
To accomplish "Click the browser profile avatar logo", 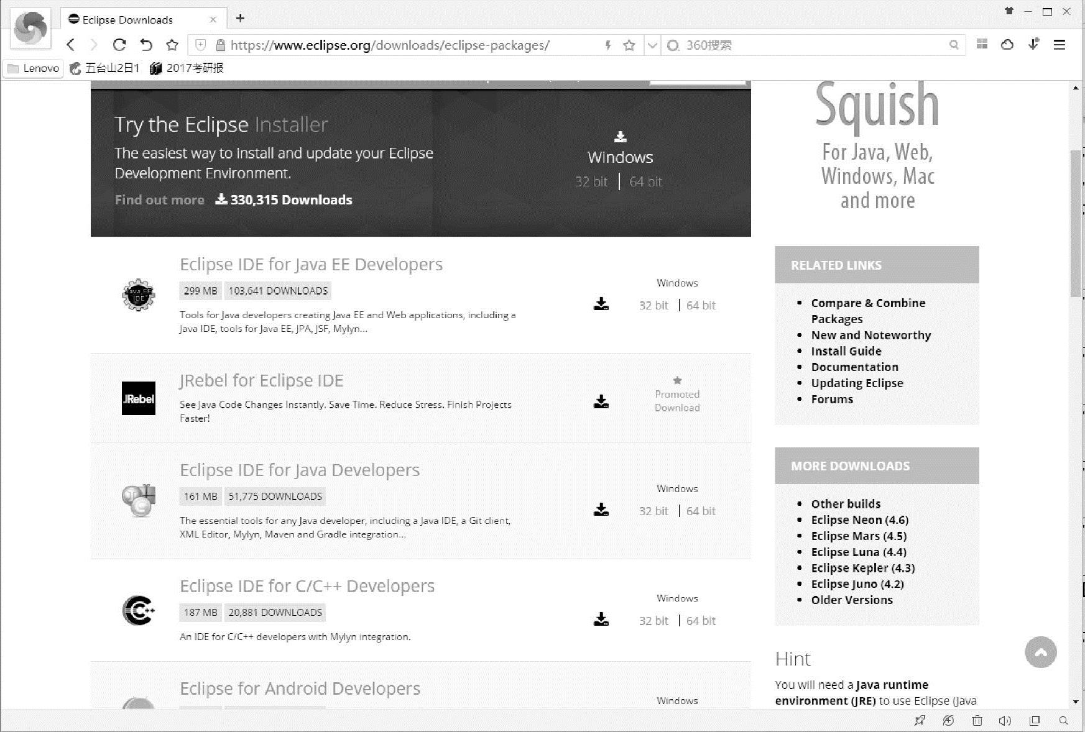I will pyautogui.click(x=30, y=29).
